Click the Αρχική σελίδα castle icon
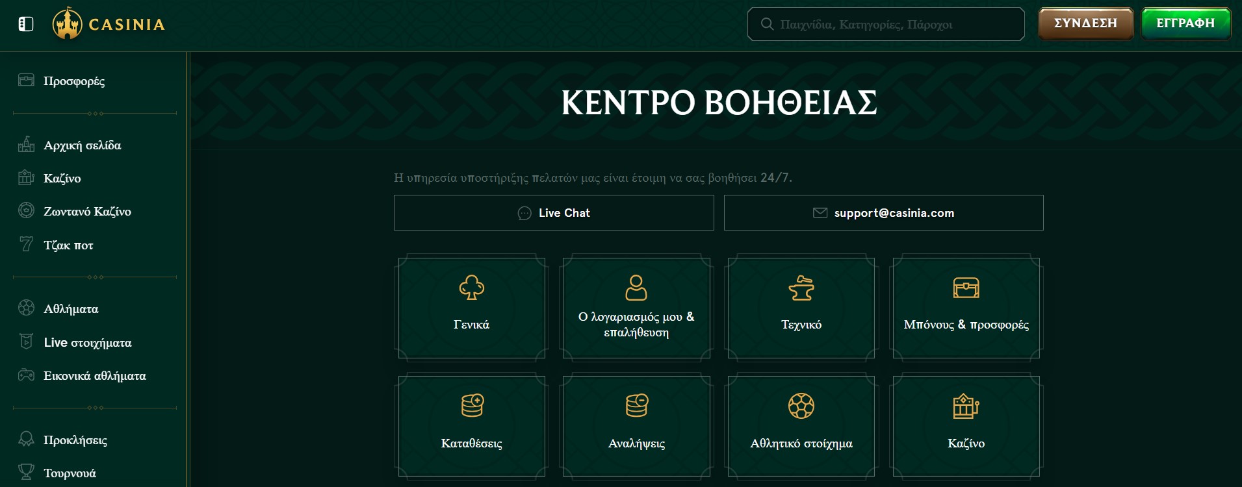Viewport: 1242px width, 487px height. pyautogui.click(x=26, y=144)
